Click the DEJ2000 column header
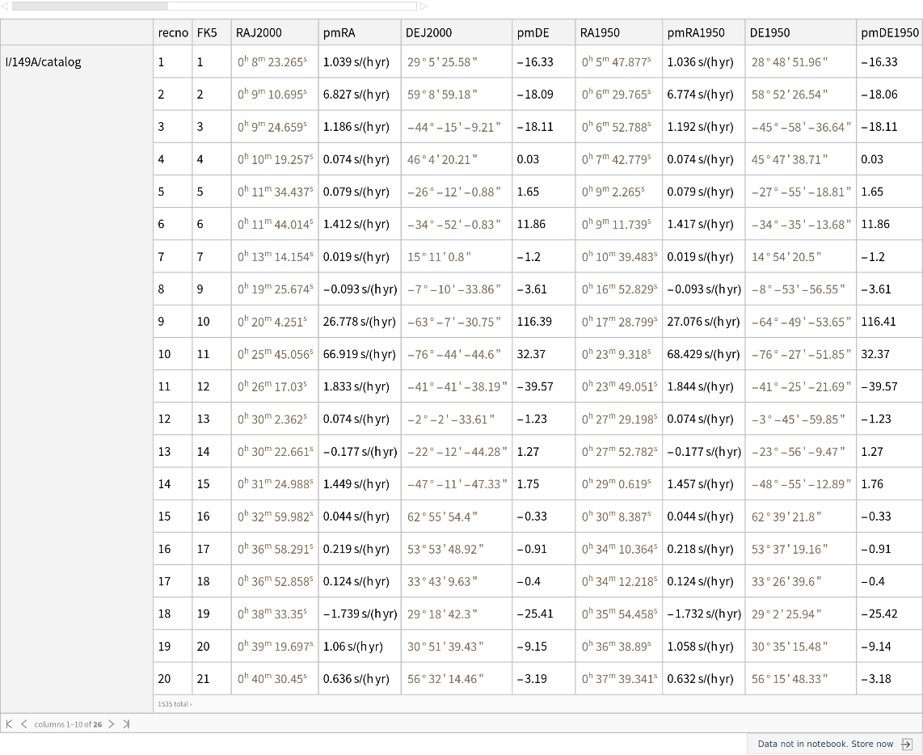The image size is (923, 755). (x=428, y=33)
